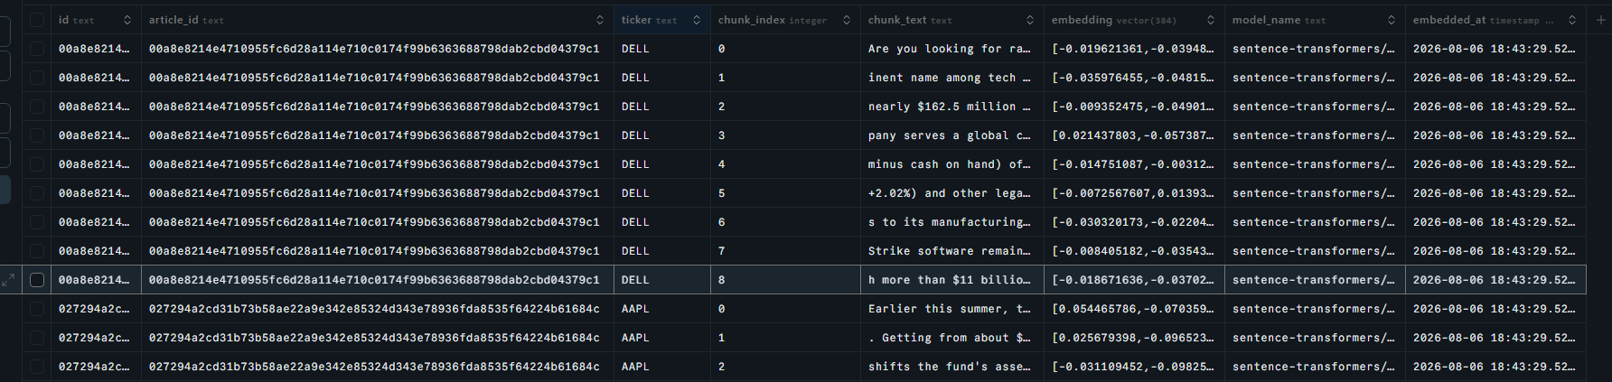This screenshot has height=382, width=1612.
Task: Click the sort arrows on embedding column
Action: click(x=1211, y=20)
